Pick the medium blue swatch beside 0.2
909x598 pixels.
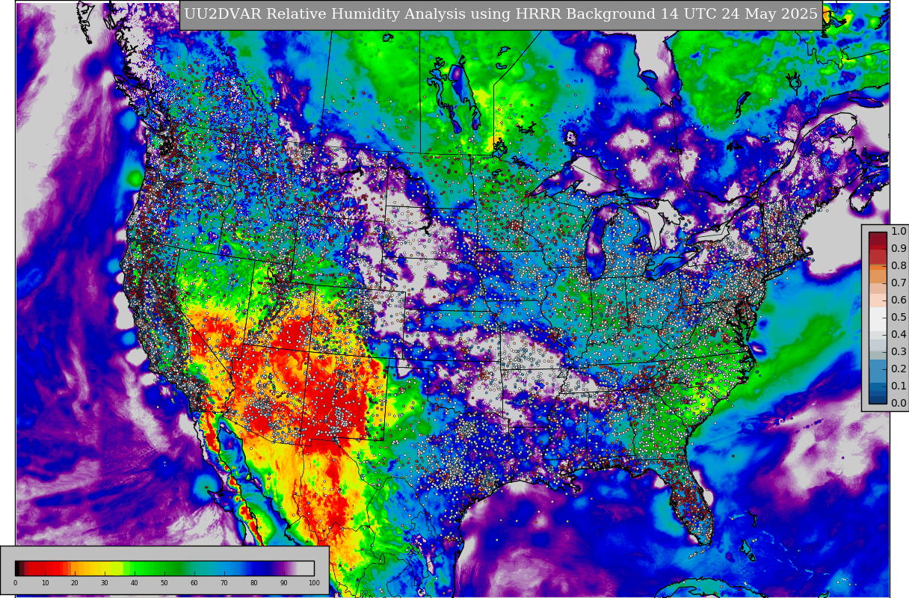click(x=878, y=369)
